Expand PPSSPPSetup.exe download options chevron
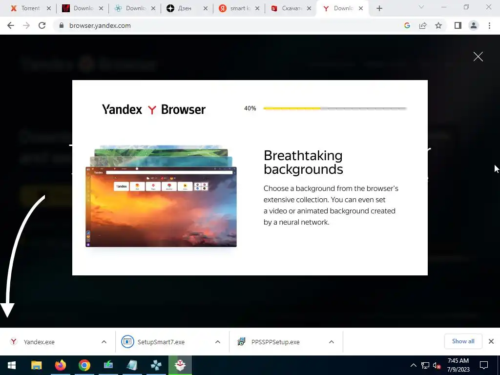Screen dimensions: 500x375 [332, 342]
